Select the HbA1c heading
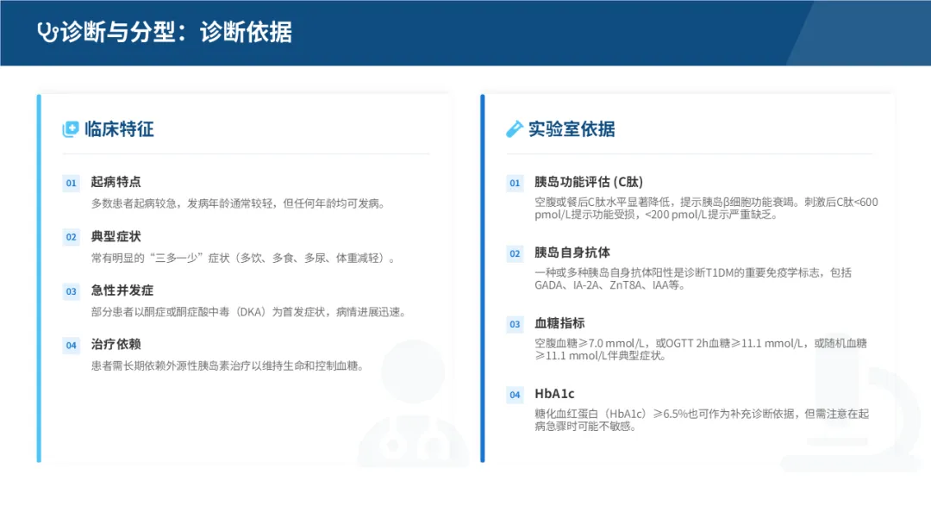The width and height of the screenshot is (931, 524). 554,394
